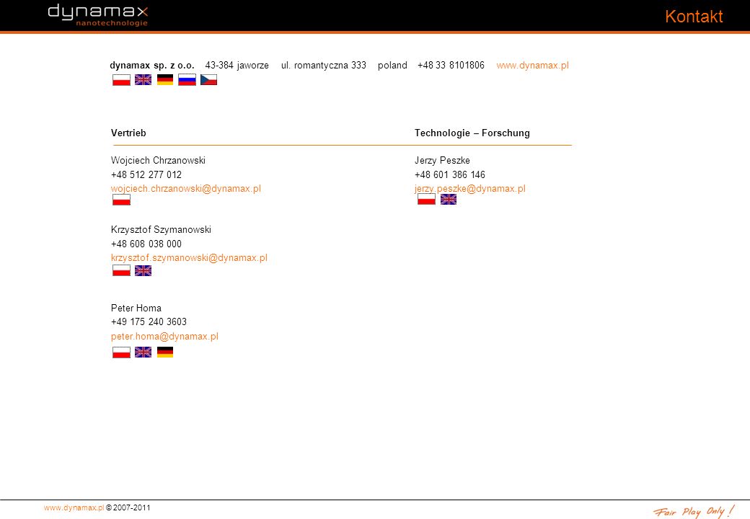Click the name Krzysztof Szymanowski
This screenshot has height=519, width=750.
click(161, 230)
